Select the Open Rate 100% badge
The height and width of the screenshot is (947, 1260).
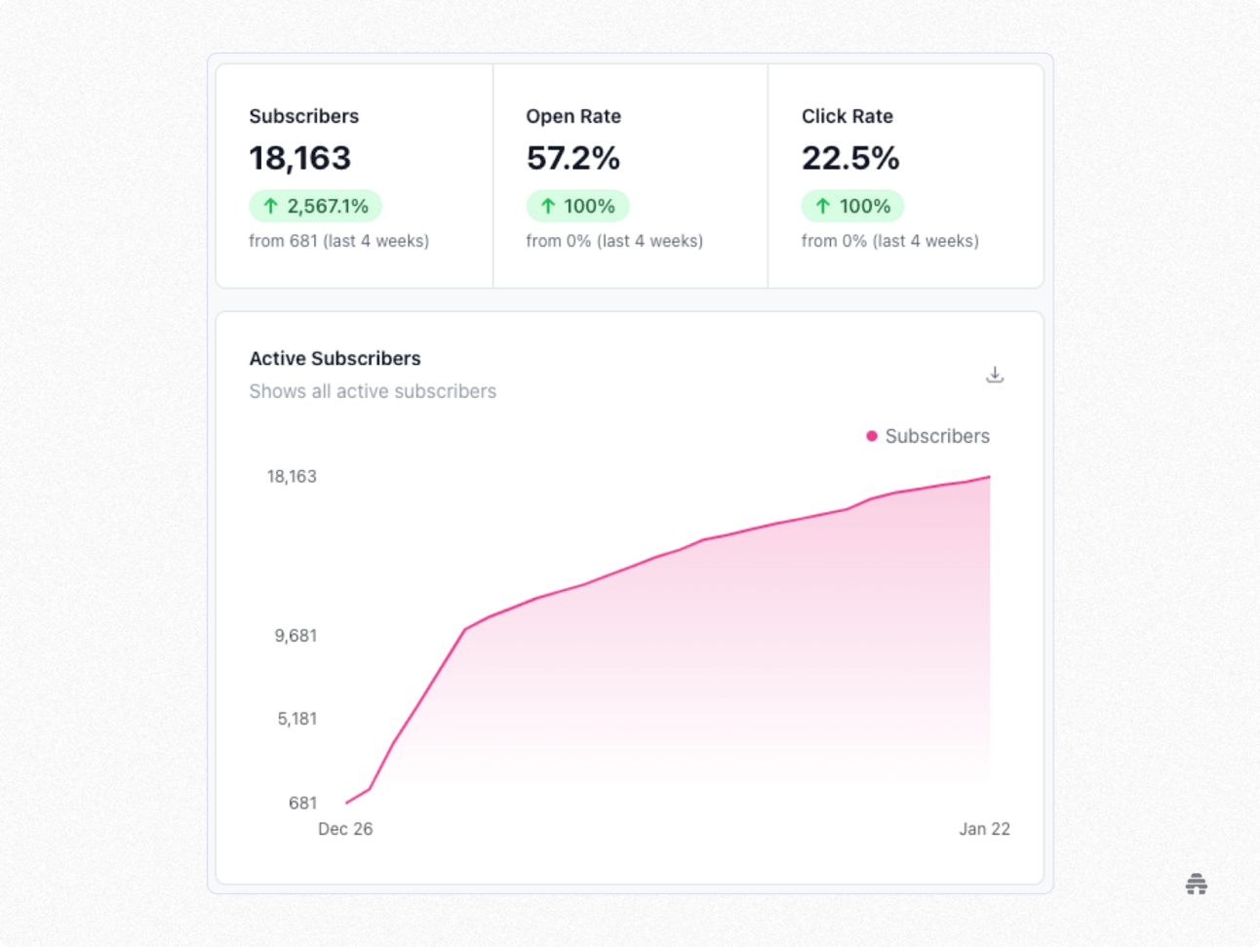(x=577, y=206)
